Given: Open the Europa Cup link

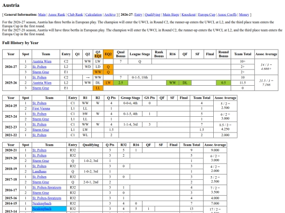Looking at the screenshot, I should tap(206, 15).
